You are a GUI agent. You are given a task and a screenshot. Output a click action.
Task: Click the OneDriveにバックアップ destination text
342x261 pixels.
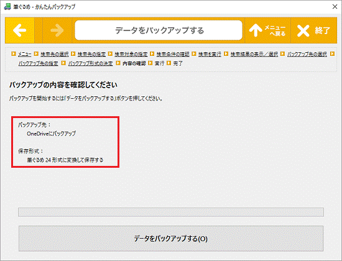click(x=51, y=134)
